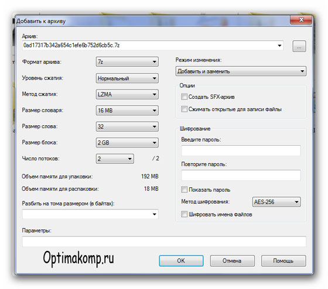328x289 pixels.
Task: Click the 18 MB unpacking memory value
Action: [151, 189]
